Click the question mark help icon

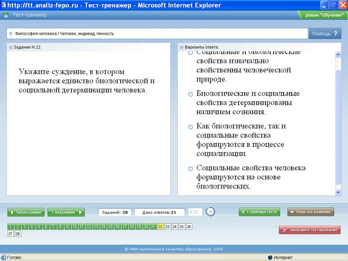pyautogui.click(x=336, y=33)
